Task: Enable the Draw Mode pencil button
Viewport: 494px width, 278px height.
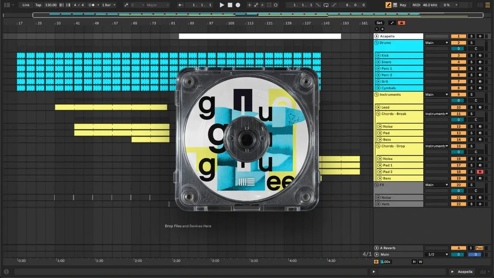Action: pos(388,5)
